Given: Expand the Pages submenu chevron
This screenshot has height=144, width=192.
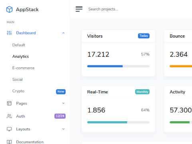Looking at the screenshot, I should pyautogui.click(x=64, y=103).
